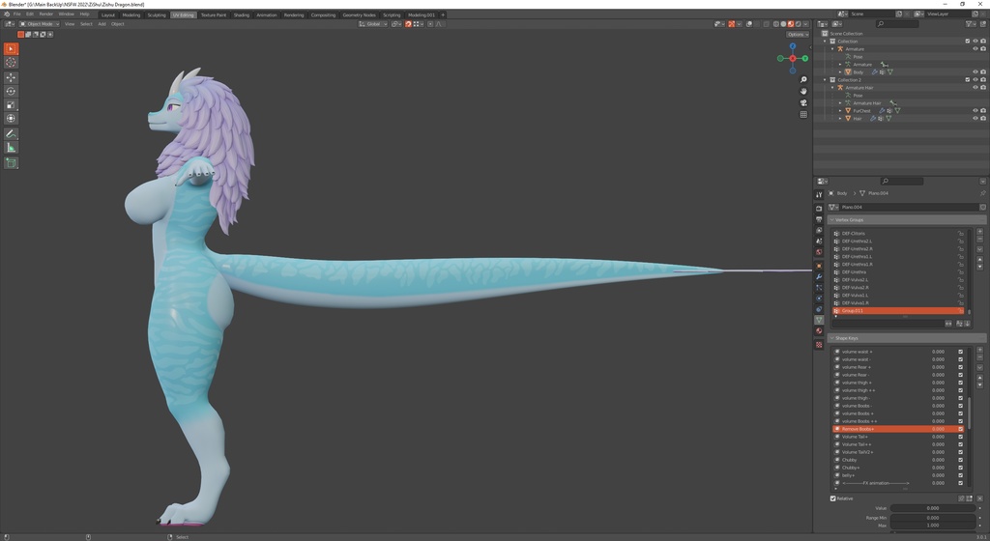Toggle the camera view icon

click(x=803, y=102)
